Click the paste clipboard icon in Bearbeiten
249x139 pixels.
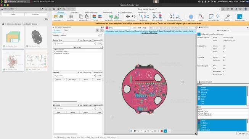pos(87,16)
